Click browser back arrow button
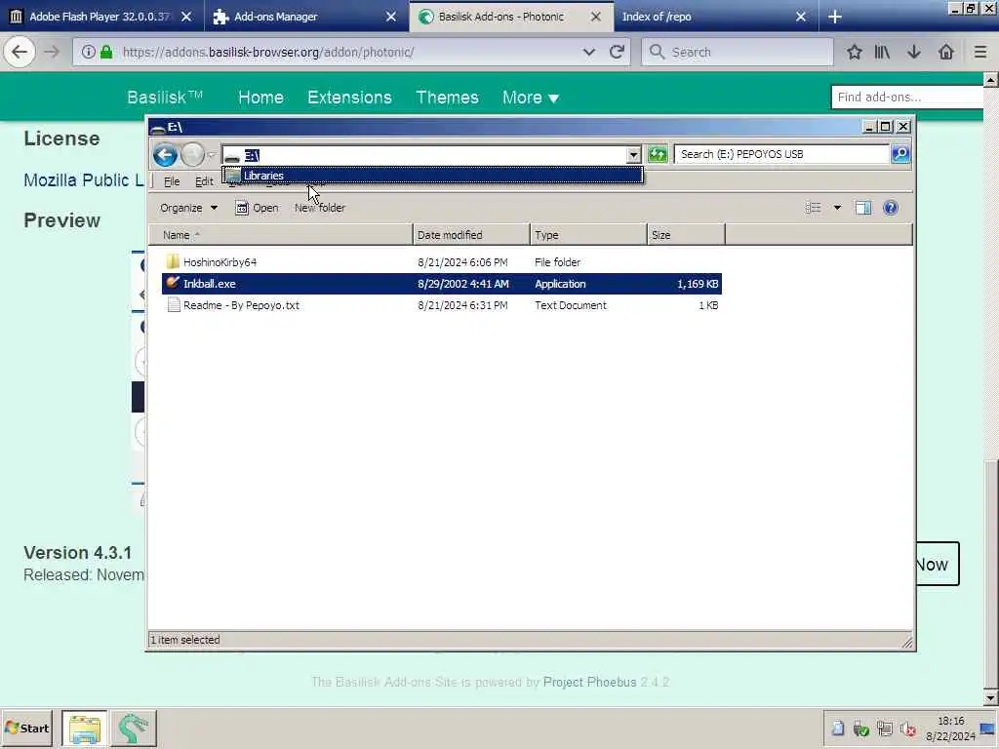The width and height of the screenshot is (999, 749). (20, 52)
